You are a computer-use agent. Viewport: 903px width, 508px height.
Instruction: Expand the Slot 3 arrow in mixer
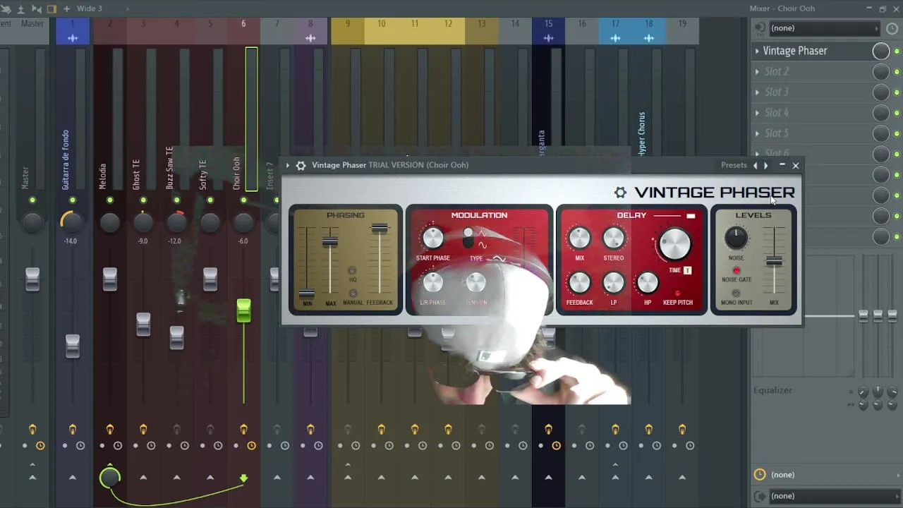757,92
